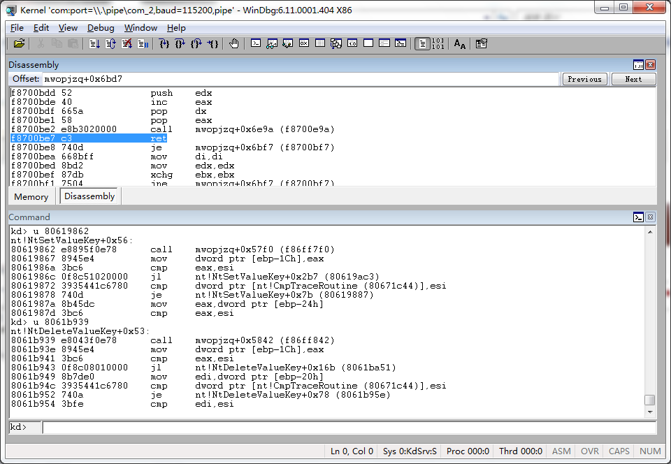
Task: Click the Stop Debugging icon with red X
Action: [127, 43]
